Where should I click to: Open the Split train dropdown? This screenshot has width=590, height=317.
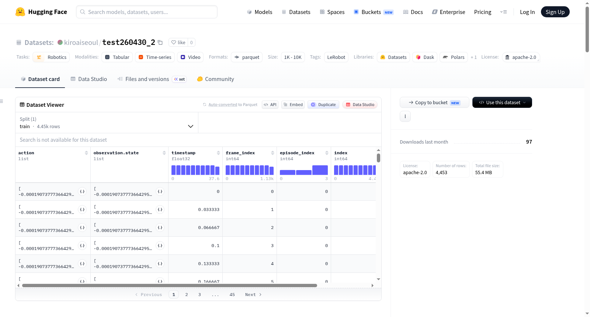107,123
